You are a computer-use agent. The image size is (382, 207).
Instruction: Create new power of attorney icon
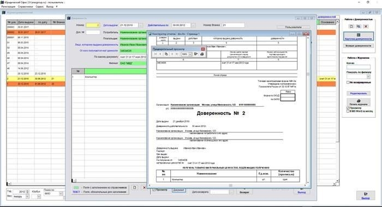click(351, 26)
